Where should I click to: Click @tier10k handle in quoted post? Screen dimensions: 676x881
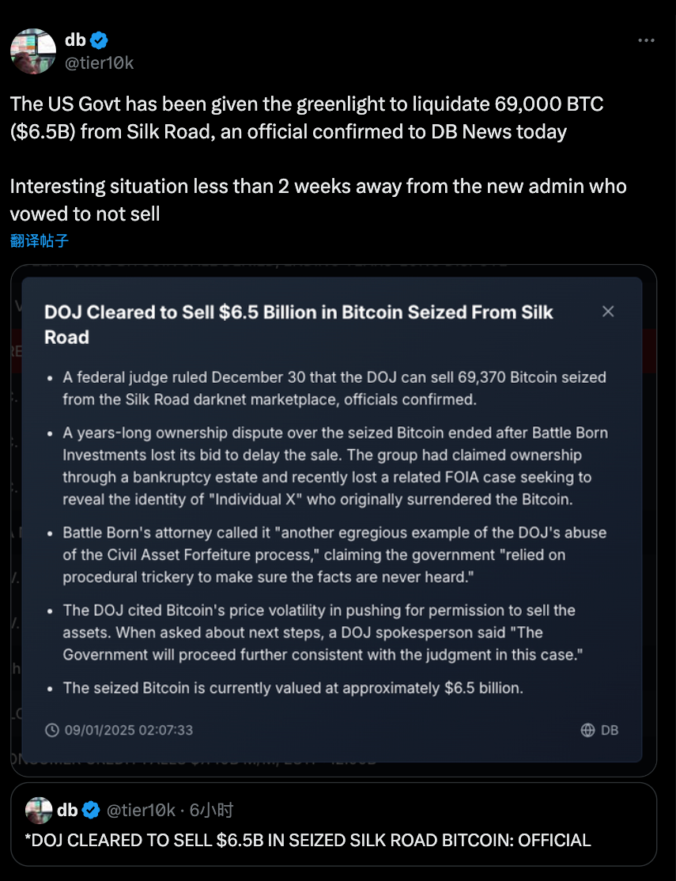coord(141,810)
